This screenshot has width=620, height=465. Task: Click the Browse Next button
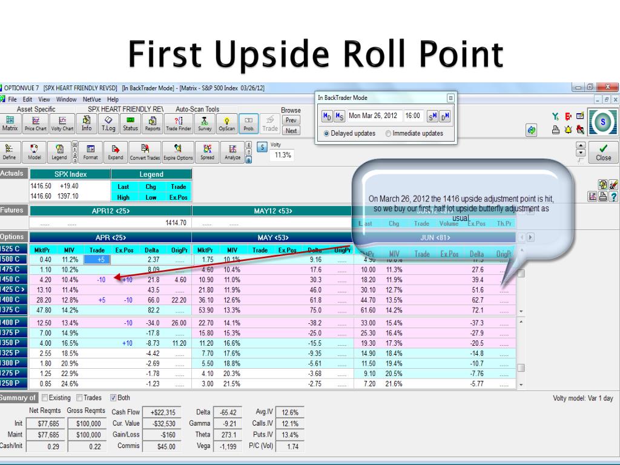(x=291, y=131)
